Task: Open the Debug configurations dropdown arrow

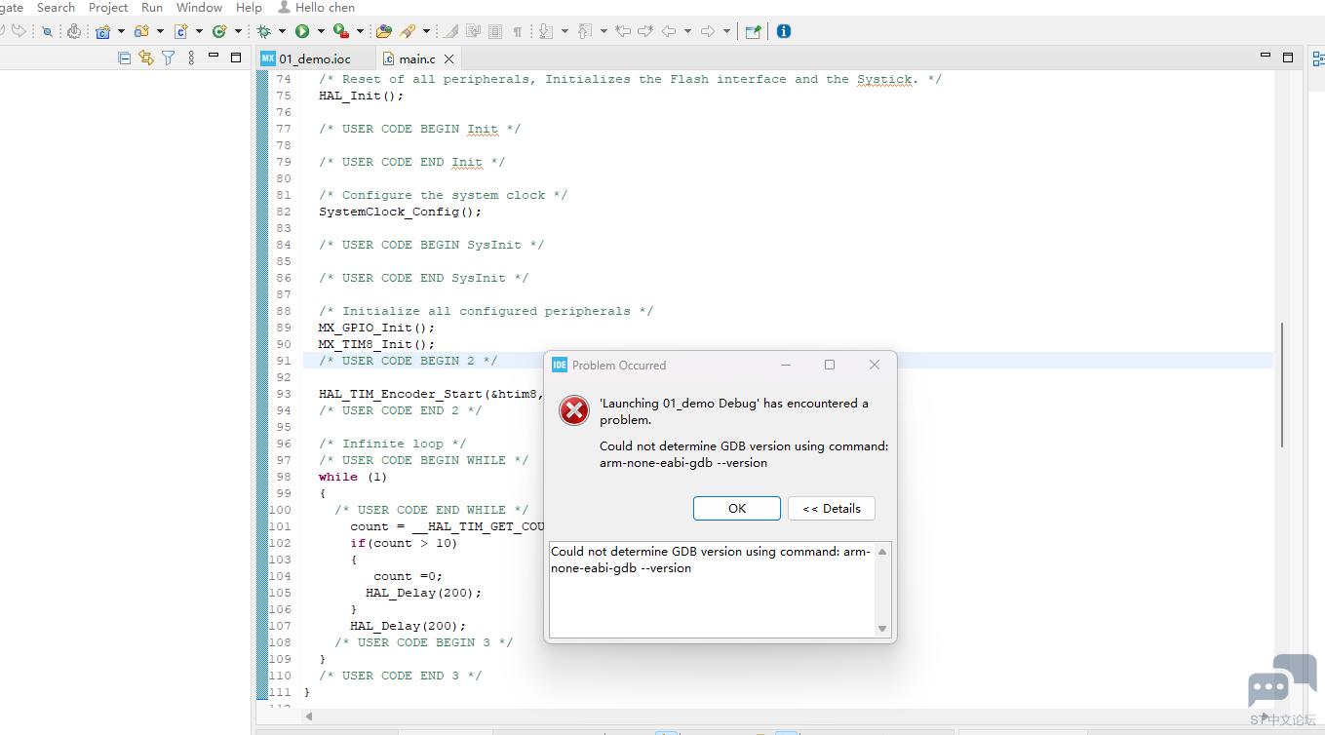Action: pyautogui.click(x=282, y=31)
